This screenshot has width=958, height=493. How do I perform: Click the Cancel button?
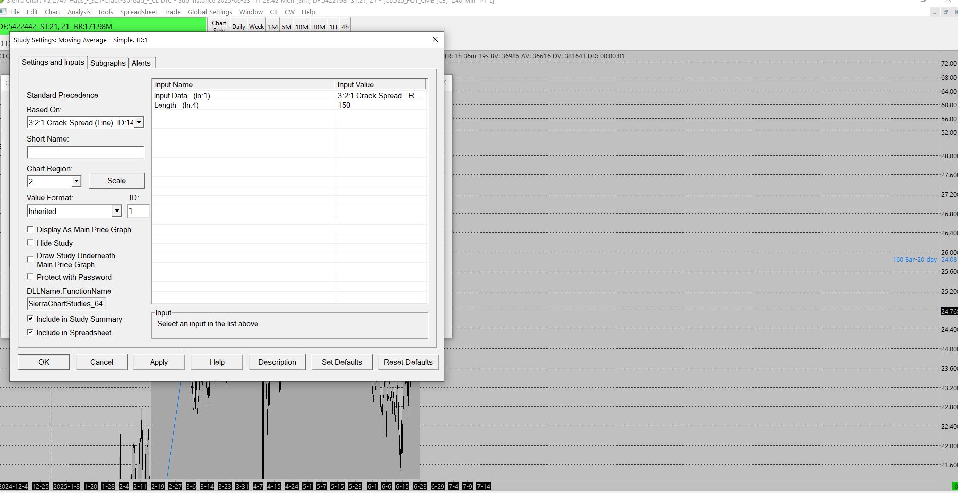102,362
